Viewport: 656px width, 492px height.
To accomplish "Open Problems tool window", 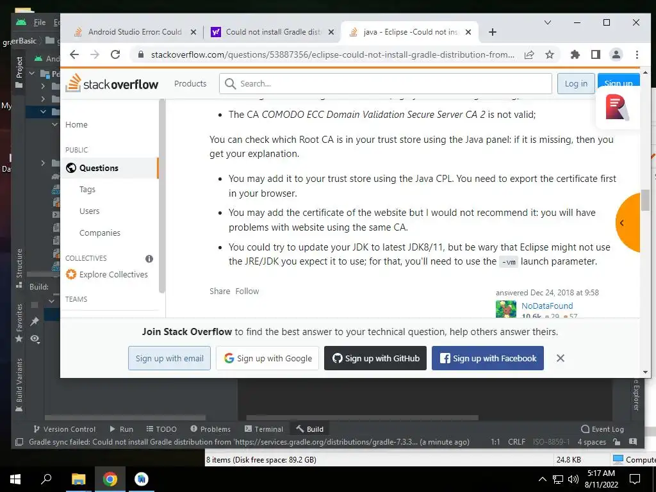I will pos(210,429).
